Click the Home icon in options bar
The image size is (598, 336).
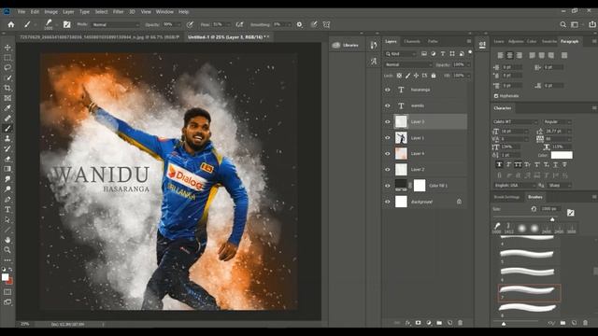[11, 25]
